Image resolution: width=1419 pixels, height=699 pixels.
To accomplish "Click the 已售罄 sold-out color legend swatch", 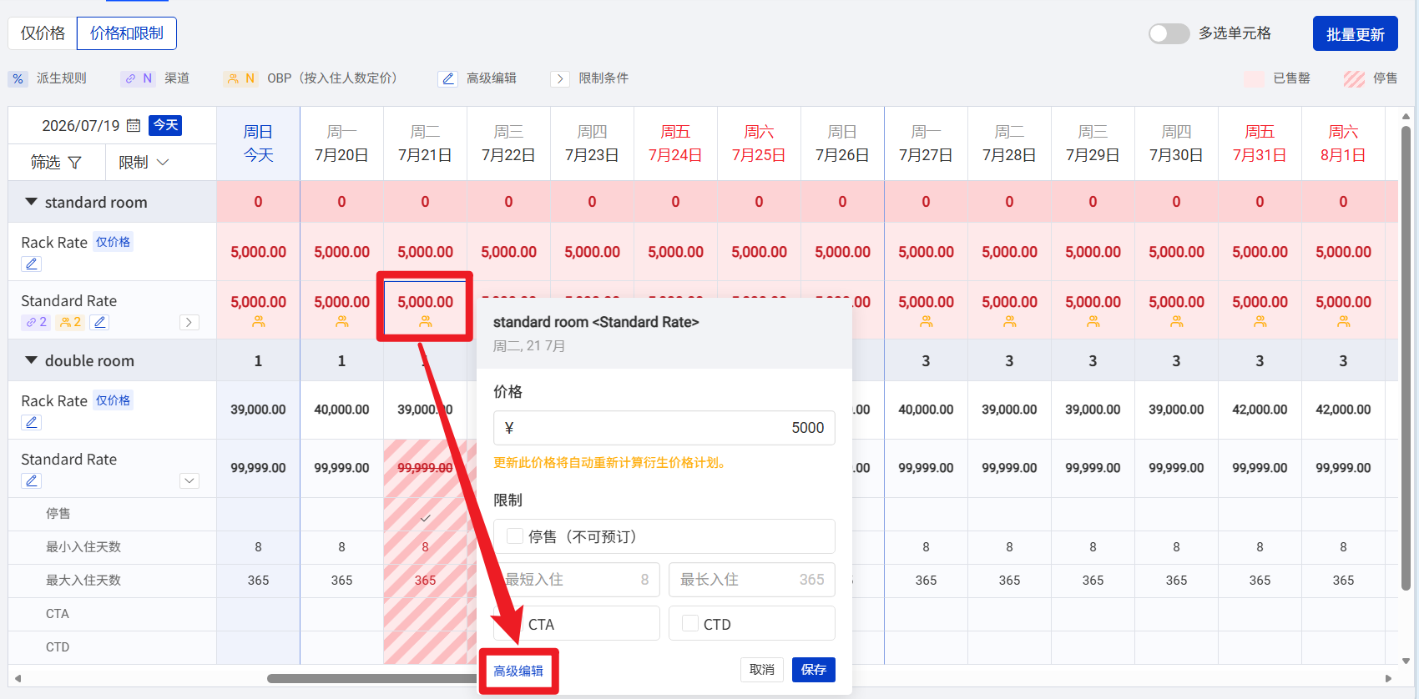I will (1254, 78).
